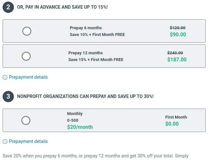The height and width of the screenshot is (160, 208).
Task: Click the First Month $0.00 amount
Action: (x=172, y=124)
